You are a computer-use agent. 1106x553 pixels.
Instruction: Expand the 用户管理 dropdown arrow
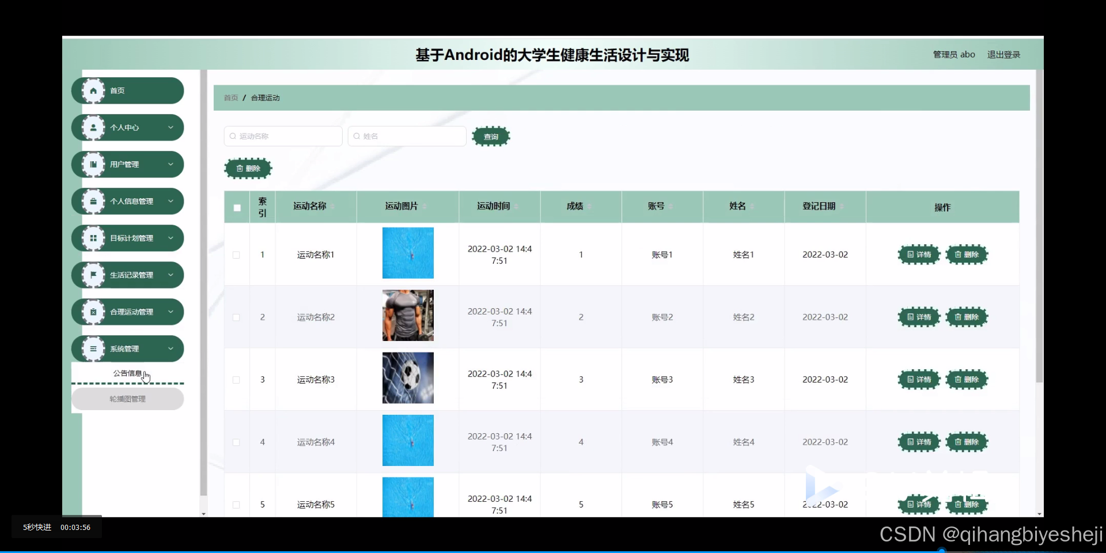click(x=171, y=164)
